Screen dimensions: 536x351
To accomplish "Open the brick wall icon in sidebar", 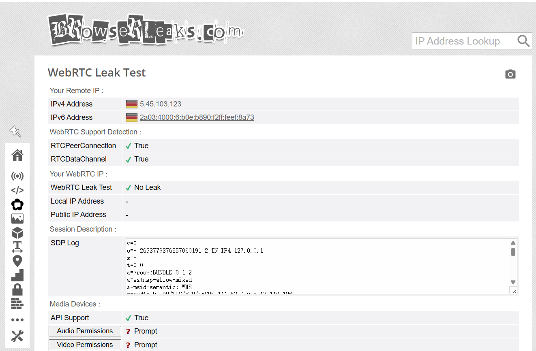I will 17,304.
